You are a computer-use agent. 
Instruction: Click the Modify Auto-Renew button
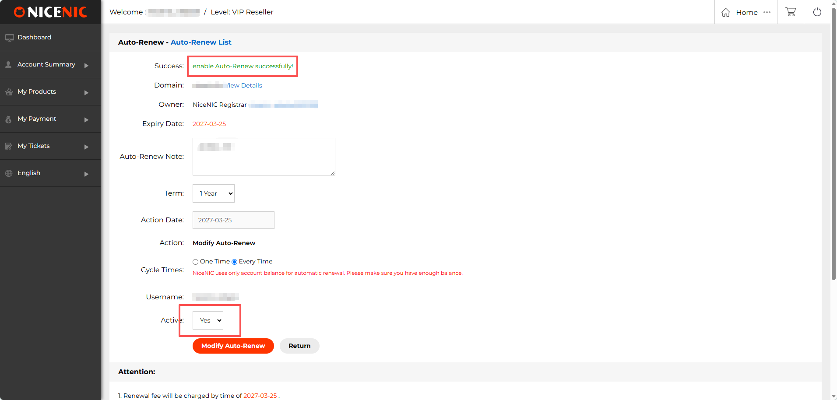tap(233, 346)
